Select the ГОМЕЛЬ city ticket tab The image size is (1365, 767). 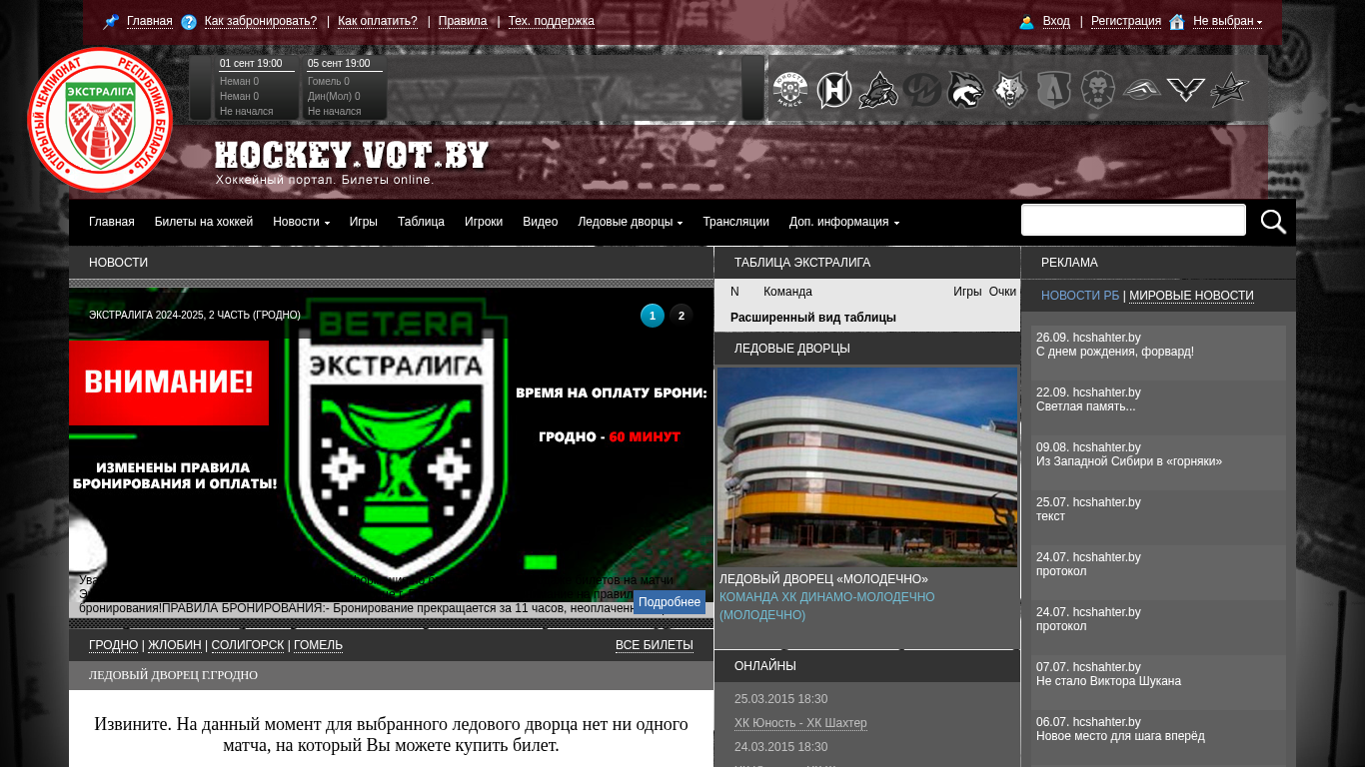pos(318,645)
